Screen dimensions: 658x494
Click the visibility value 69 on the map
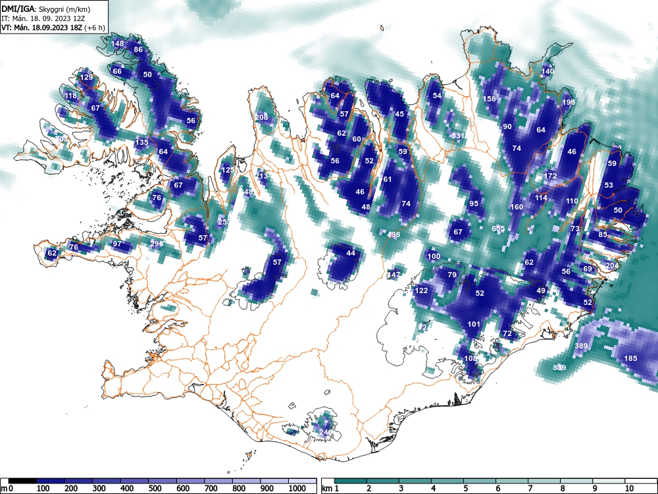[x=588, y=269]
